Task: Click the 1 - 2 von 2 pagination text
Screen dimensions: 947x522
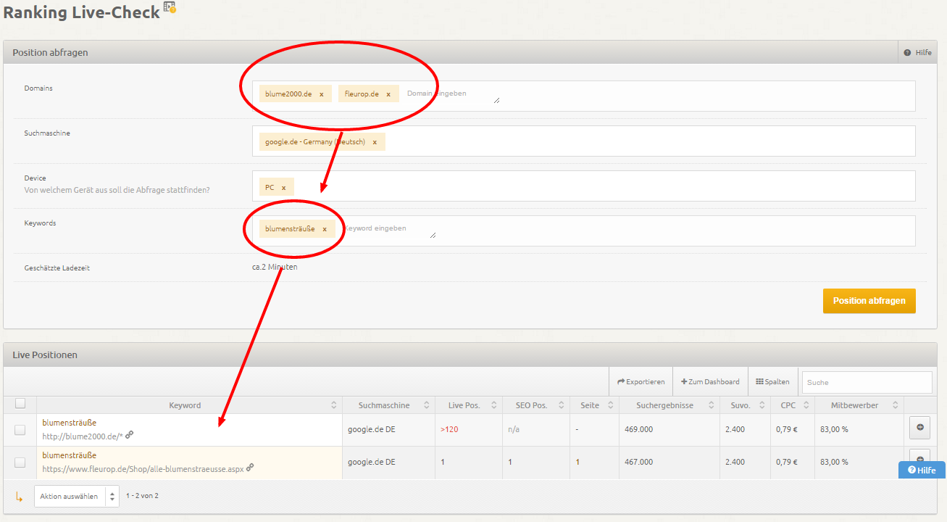Action: pos(142,496)
